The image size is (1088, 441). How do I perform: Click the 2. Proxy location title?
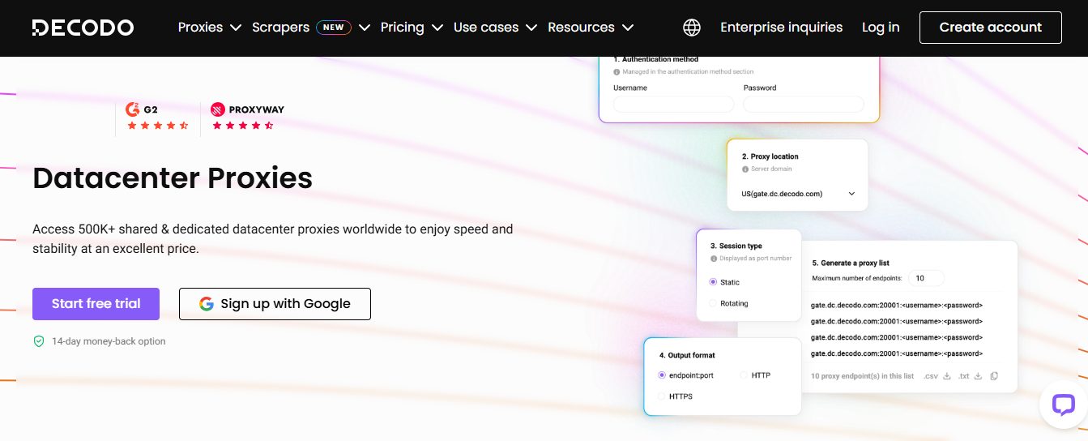click(770, 156)
